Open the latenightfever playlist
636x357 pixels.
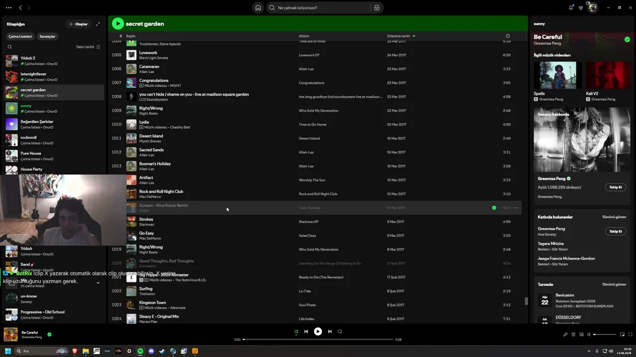[54, 77]
